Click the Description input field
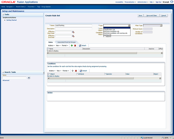 coord(73,29)
